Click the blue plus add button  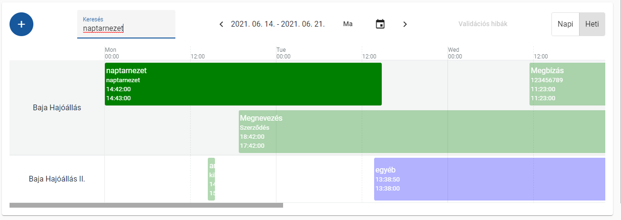[21, 24]
